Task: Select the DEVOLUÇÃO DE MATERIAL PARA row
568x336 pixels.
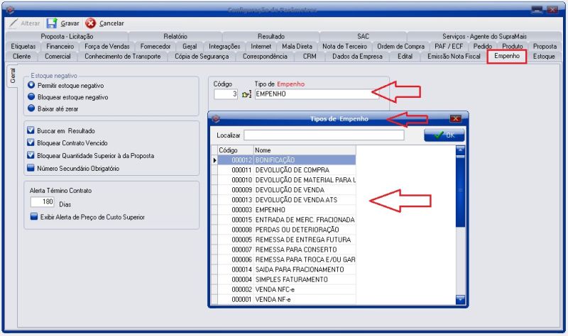Action: point(287,180)
